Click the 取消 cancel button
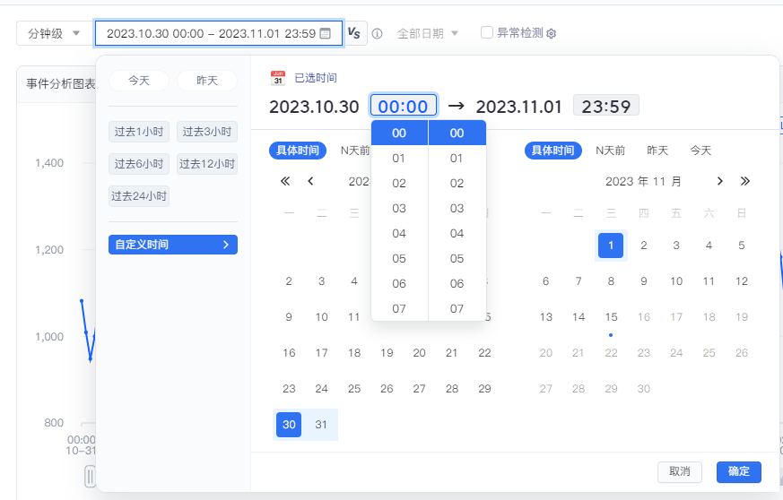The width and height of the screenshot is (783, 500). click(679, 471)
